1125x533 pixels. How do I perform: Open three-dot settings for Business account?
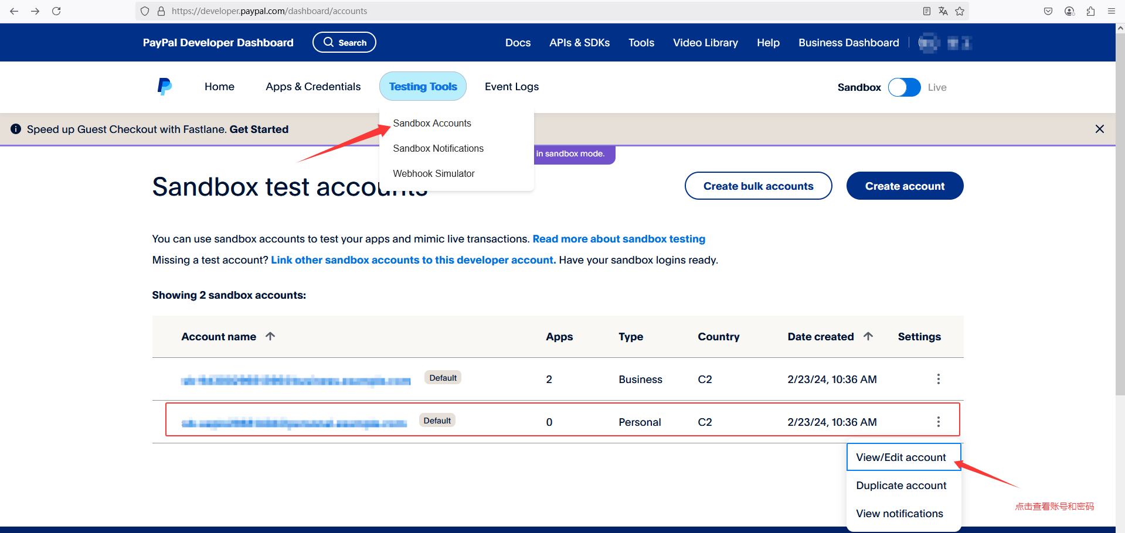939,379
